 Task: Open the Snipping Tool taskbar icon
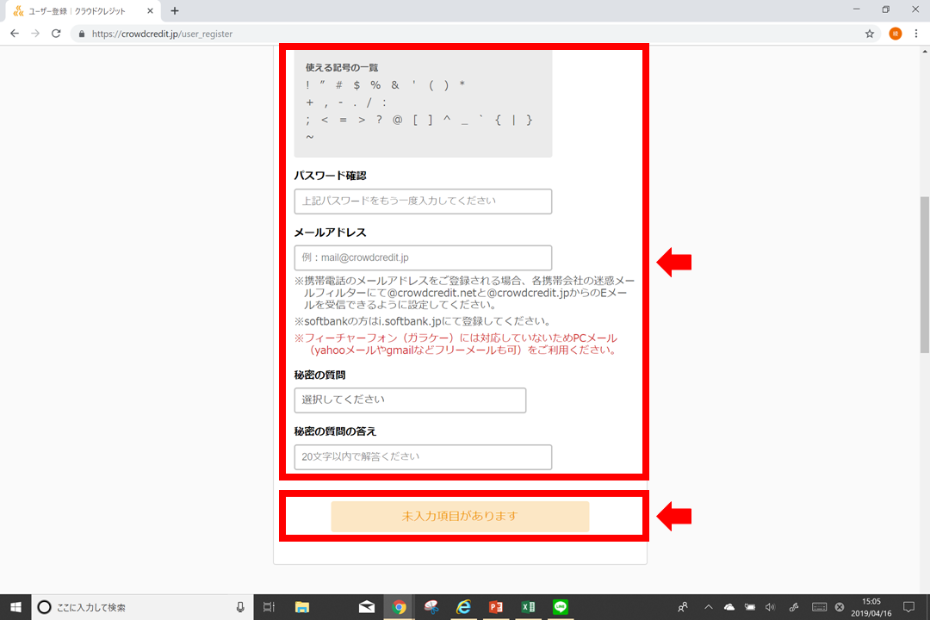pyautogui.click(x=431, y=607)
